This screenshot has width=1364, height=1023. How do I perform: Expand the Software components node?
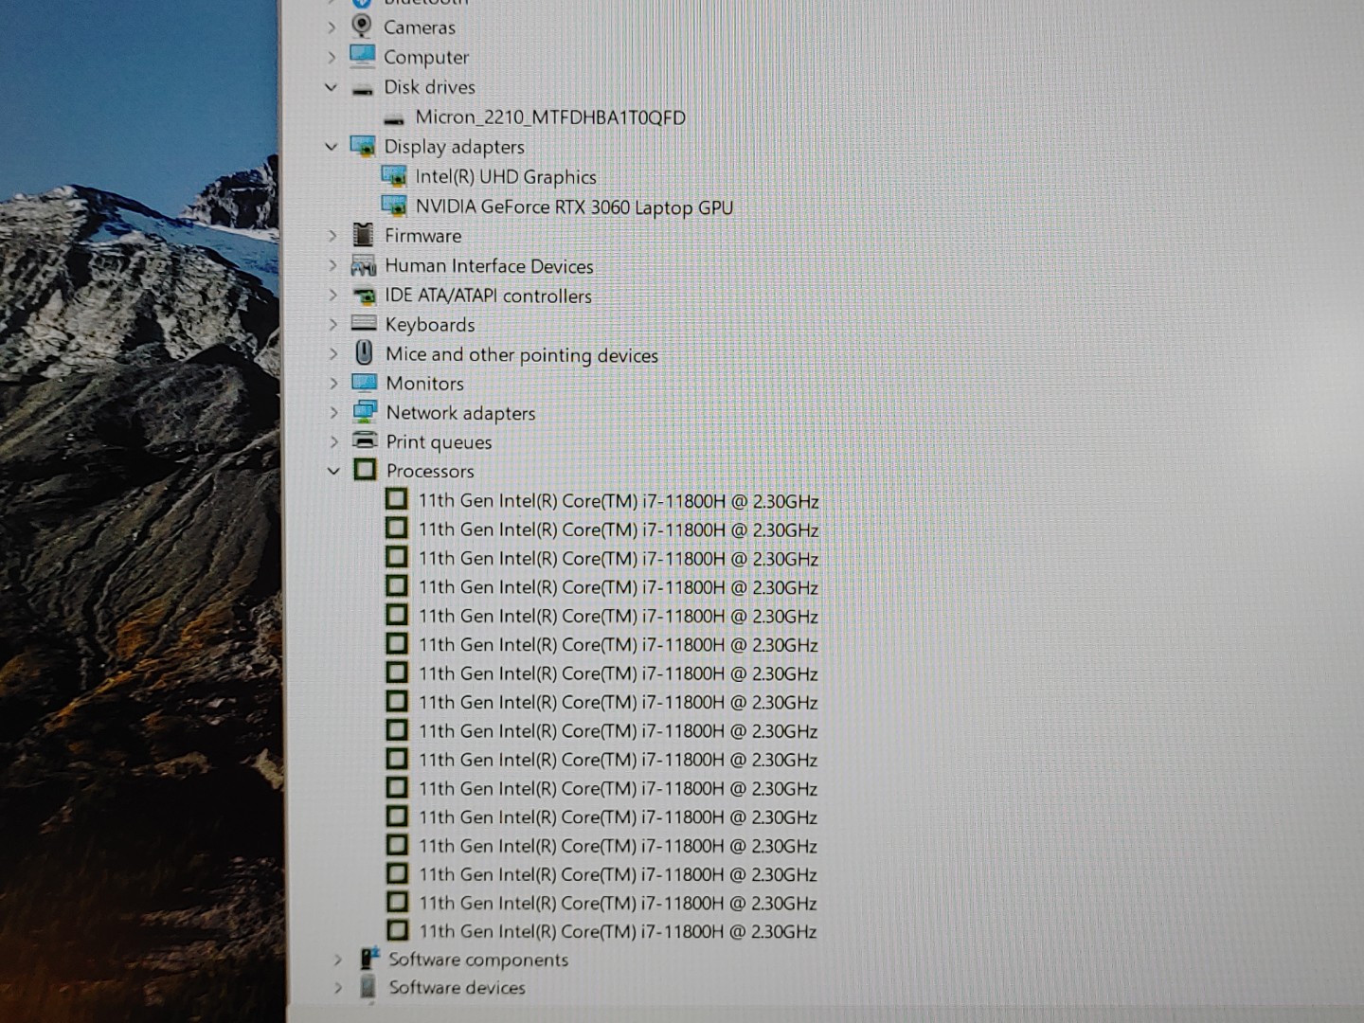pos(337,960)
